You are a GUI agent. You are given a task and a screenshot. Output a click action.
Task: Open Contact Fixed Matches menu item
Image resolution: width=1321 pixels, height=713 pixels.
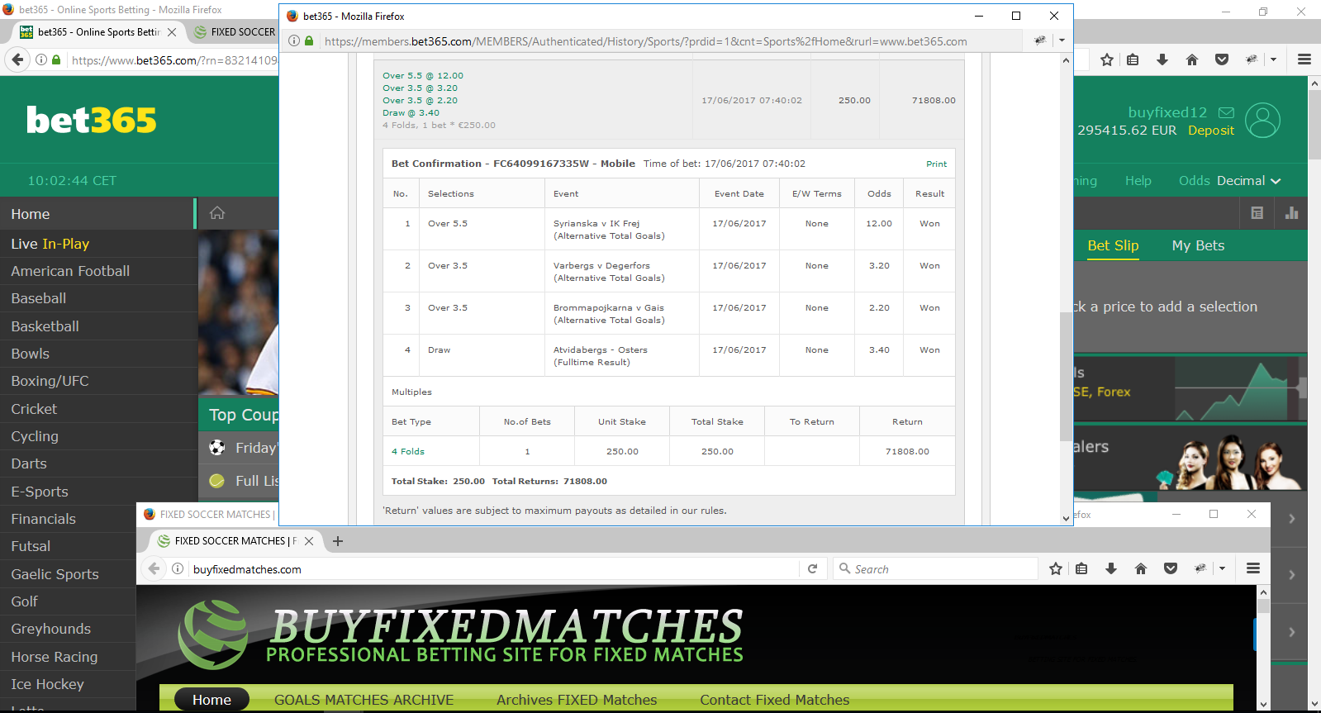(775, 700)
